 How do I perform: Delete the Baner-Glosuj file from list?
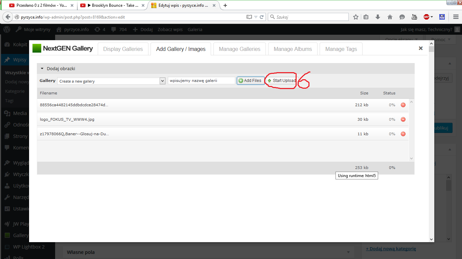pyautogui.click(x=403, y=134)
